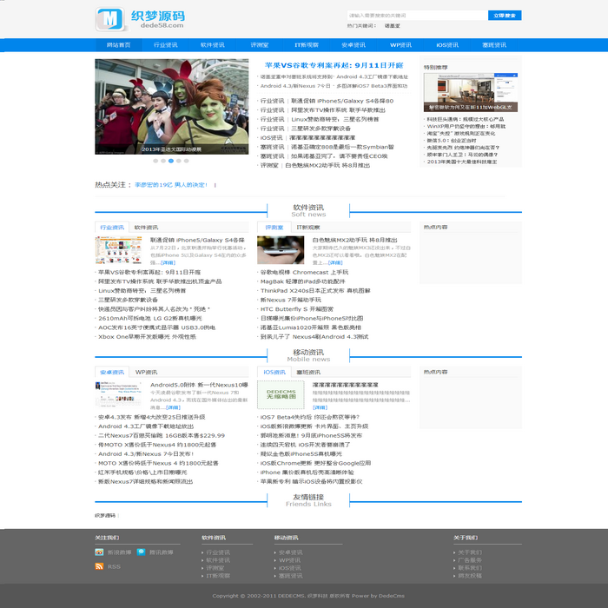Open IT新观察 in the navigation bar
Image resolution: width=608 pixels, height=608 pixels.
pyautogui.click(x=307, y=45)
